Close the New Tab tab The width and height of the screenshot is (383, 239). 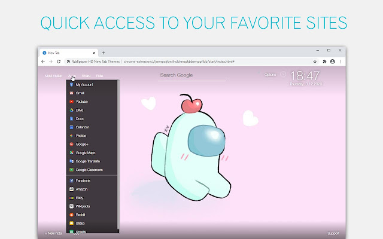click(x=94, y=53)
